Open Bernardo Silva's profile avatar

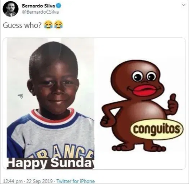(11, 9)
